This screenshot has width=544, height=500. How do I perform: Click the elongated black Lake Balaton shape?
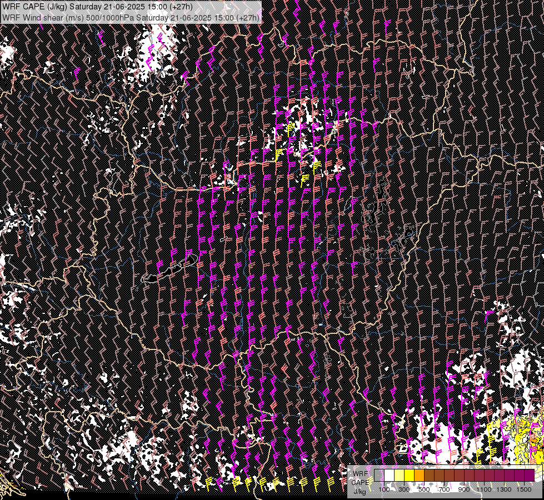point(170,269)
